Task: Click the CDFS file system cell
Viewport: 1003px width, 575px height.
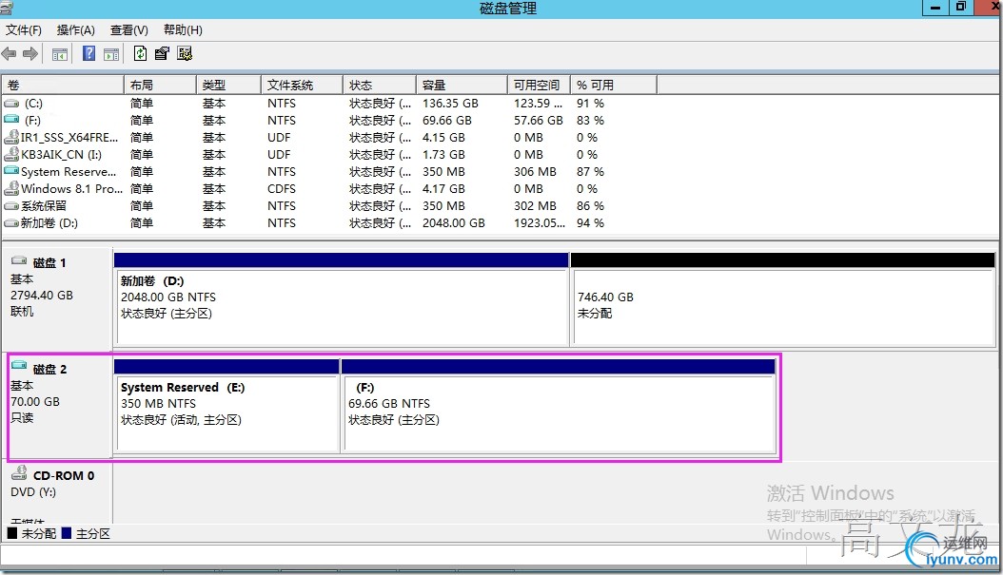Action: [x=282, y=188]
